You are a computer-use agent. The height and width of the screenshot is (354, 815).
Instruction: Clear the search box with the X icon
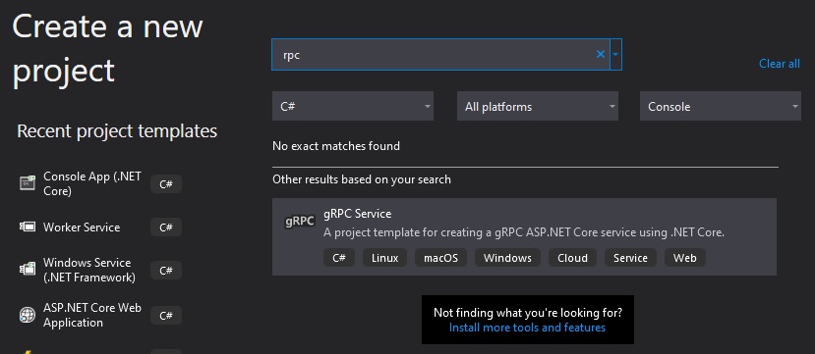tap(601, 54)
